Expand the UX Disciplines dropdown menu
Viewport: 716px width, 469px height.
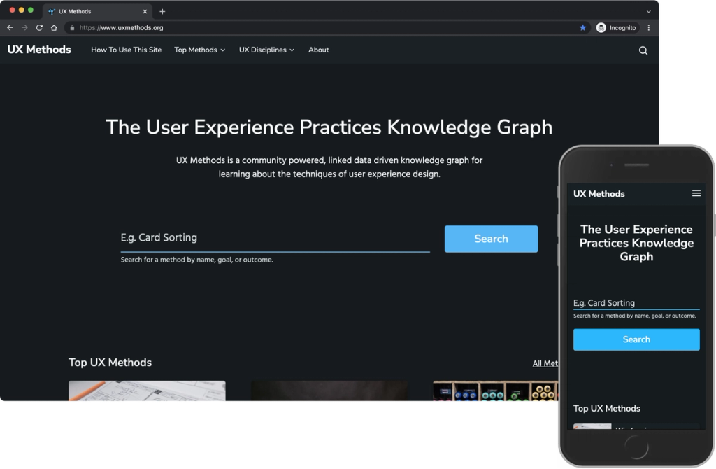click(266, 50)
